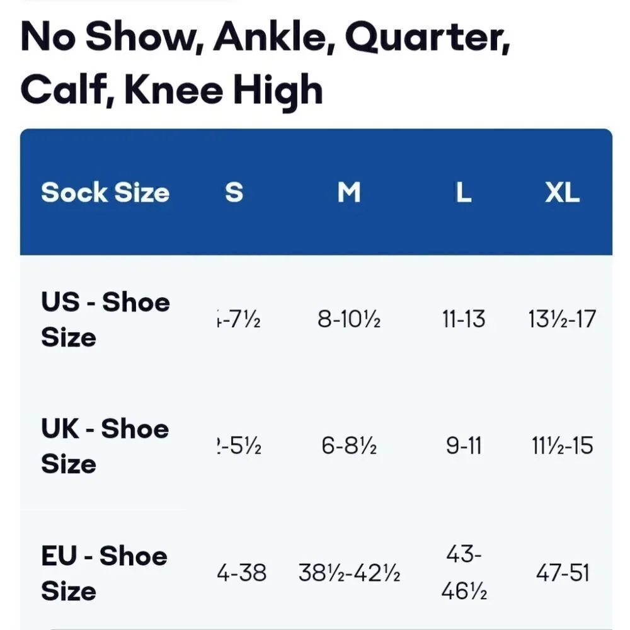630x630 pixels.
Task: Click the EU - Shoe Size row label
Action: pyautogui.click(x=104, y=573)
